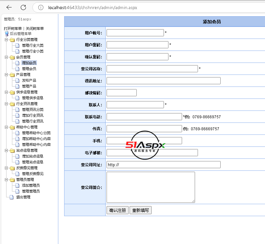Collapse the 管理员管理 tree node

(6, 180)
